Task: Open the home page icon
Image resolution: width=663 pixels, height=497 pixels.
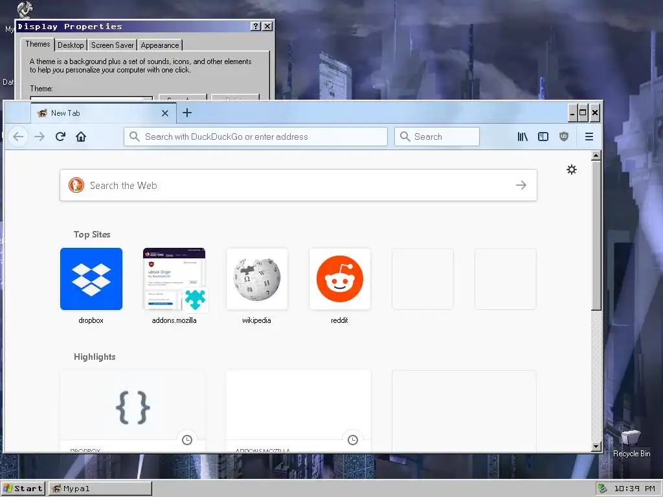Action: pos(81,137)
